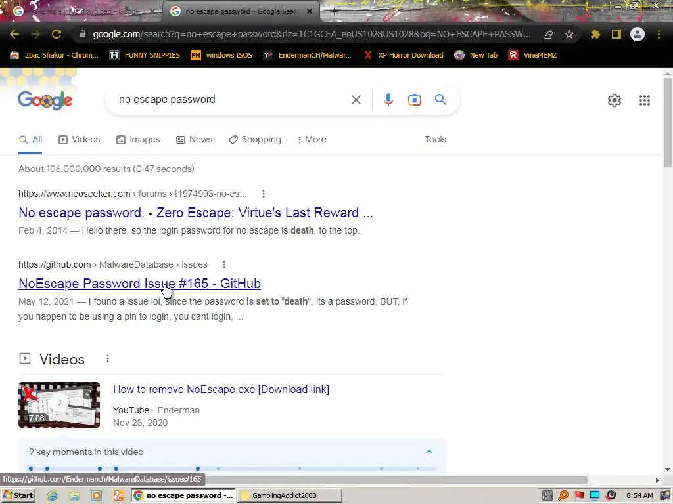Click the orange magnifier tray icon

point(563,495)
